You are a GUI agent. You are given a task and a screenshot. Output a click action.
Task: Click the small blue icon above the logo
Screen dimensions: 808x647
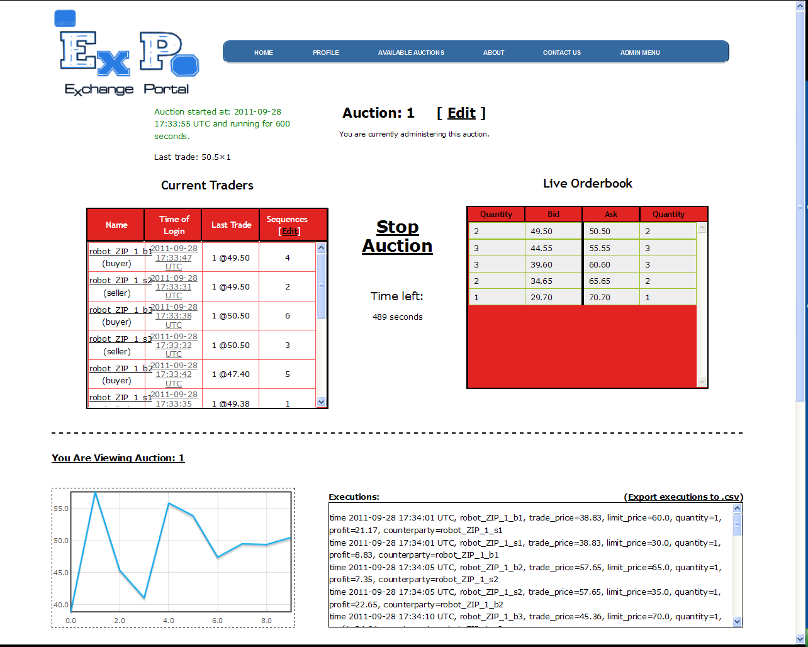tap(65, 18)
